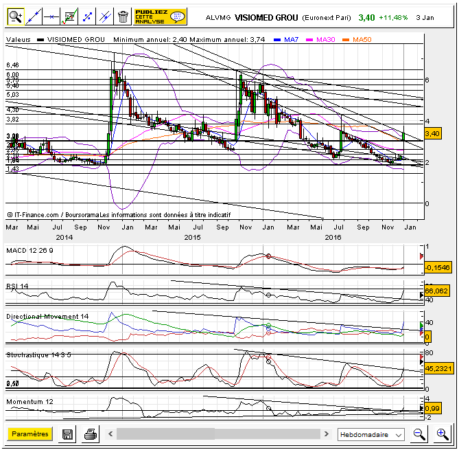The height and width of the screenshot is (450, 459).
Task: Click the red circle marker on Stochastique panel
Action: click(x=268, y=357)
